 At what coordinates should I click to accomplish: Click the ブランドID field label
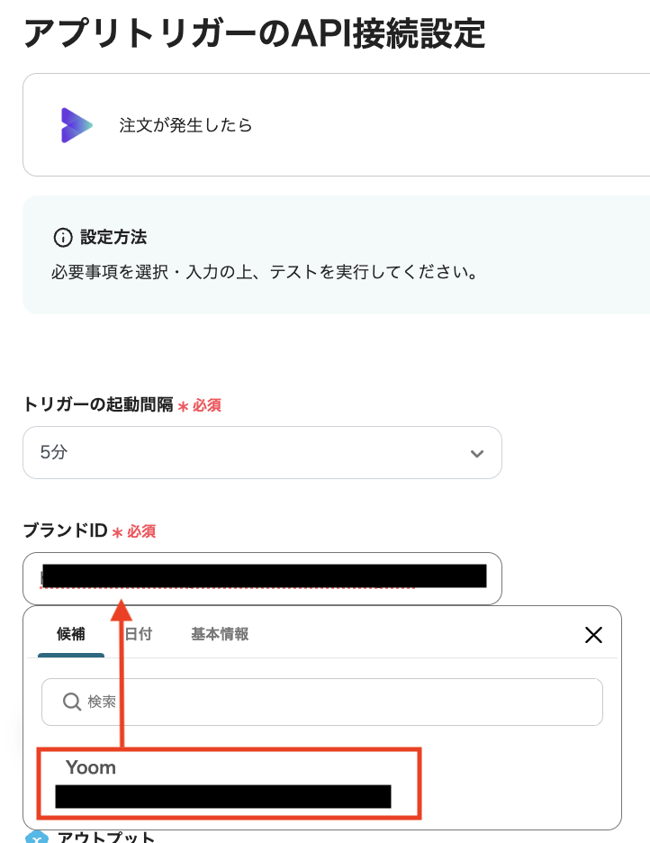pyautogui.click(x=65, y=531)
